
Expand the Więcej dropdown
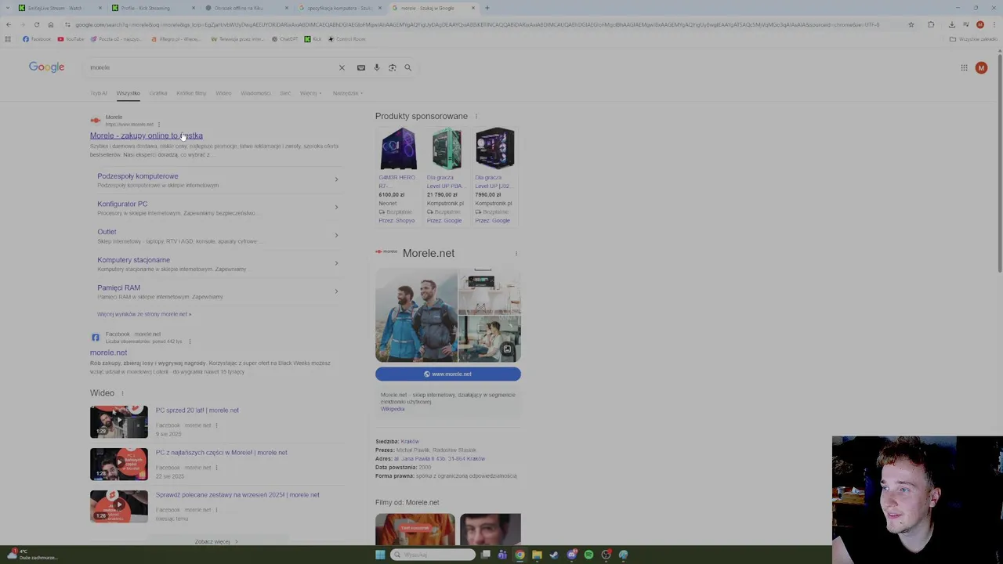(310, 93)
